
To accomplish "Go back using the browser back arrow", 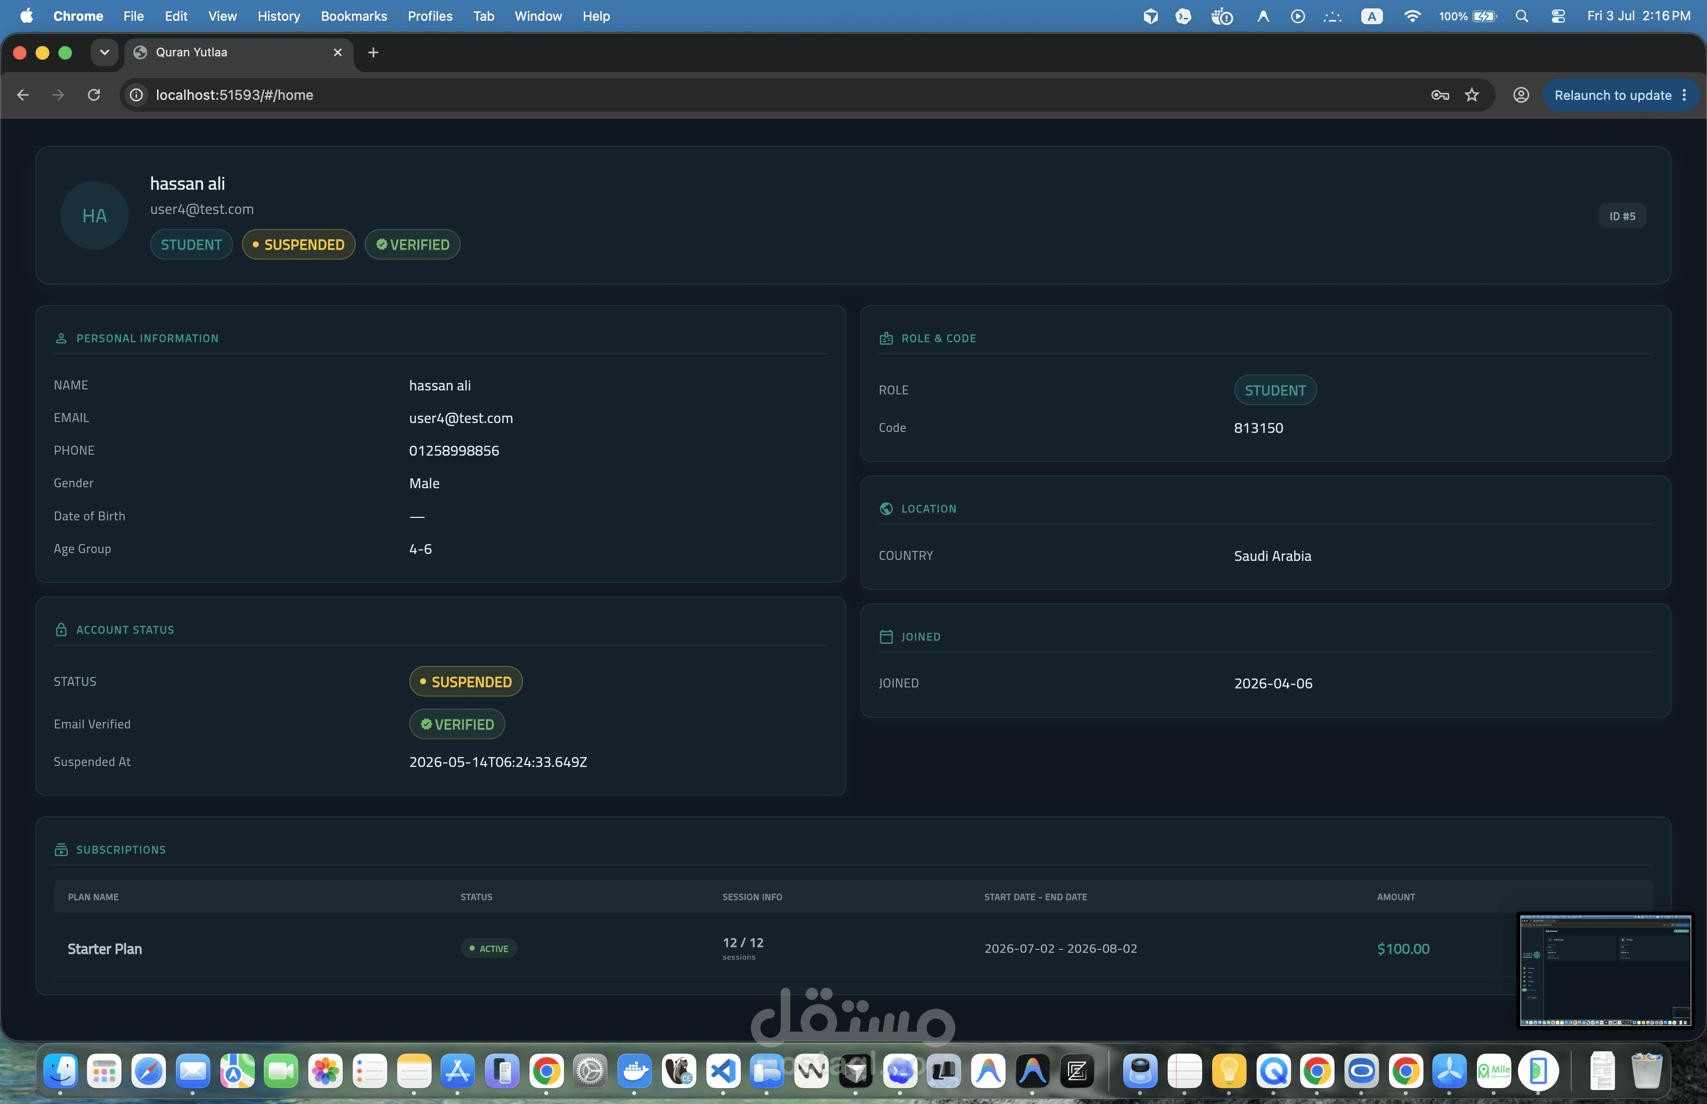I will [x=23, y=94].
